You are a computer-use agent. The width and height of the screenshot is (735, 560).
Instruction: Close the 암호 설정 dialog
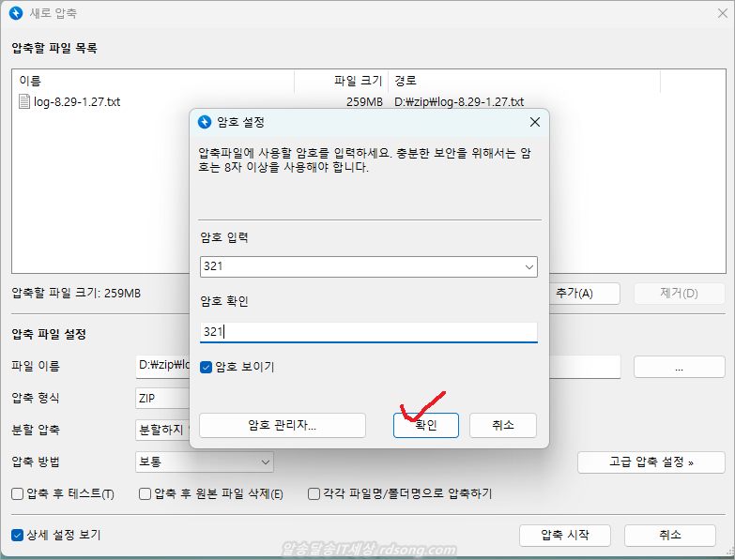coord(534,122)
